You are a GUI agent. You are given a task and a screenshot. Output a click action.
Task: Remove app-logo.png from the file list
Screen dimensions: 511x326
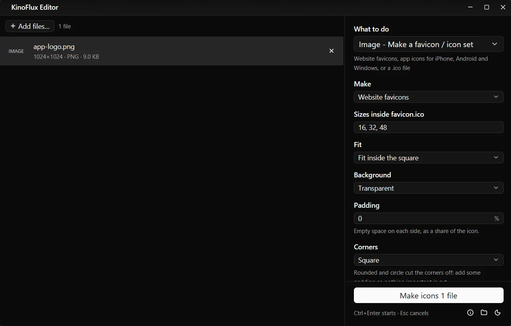(x=331, y=51)
